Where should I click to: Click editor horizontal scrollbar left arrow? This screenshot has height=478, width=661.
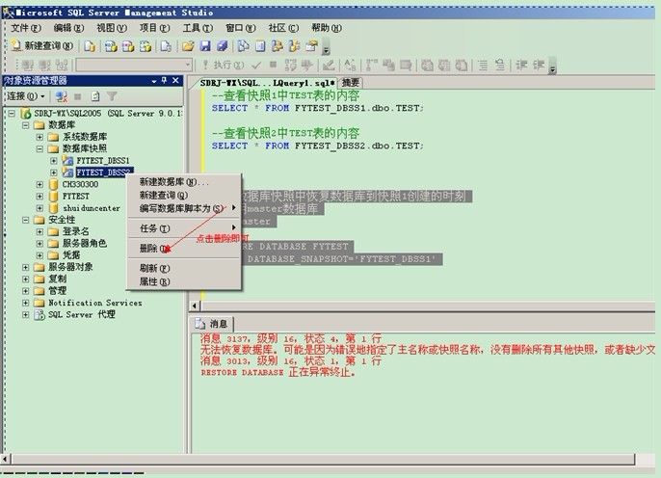click(x=195, y=305)
